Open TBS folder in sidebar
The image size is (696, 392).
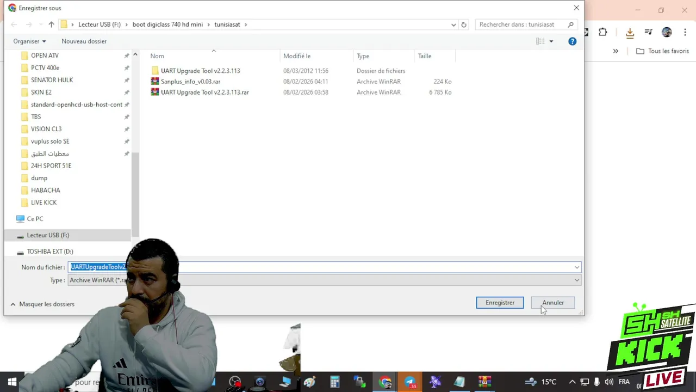[36, 117]
